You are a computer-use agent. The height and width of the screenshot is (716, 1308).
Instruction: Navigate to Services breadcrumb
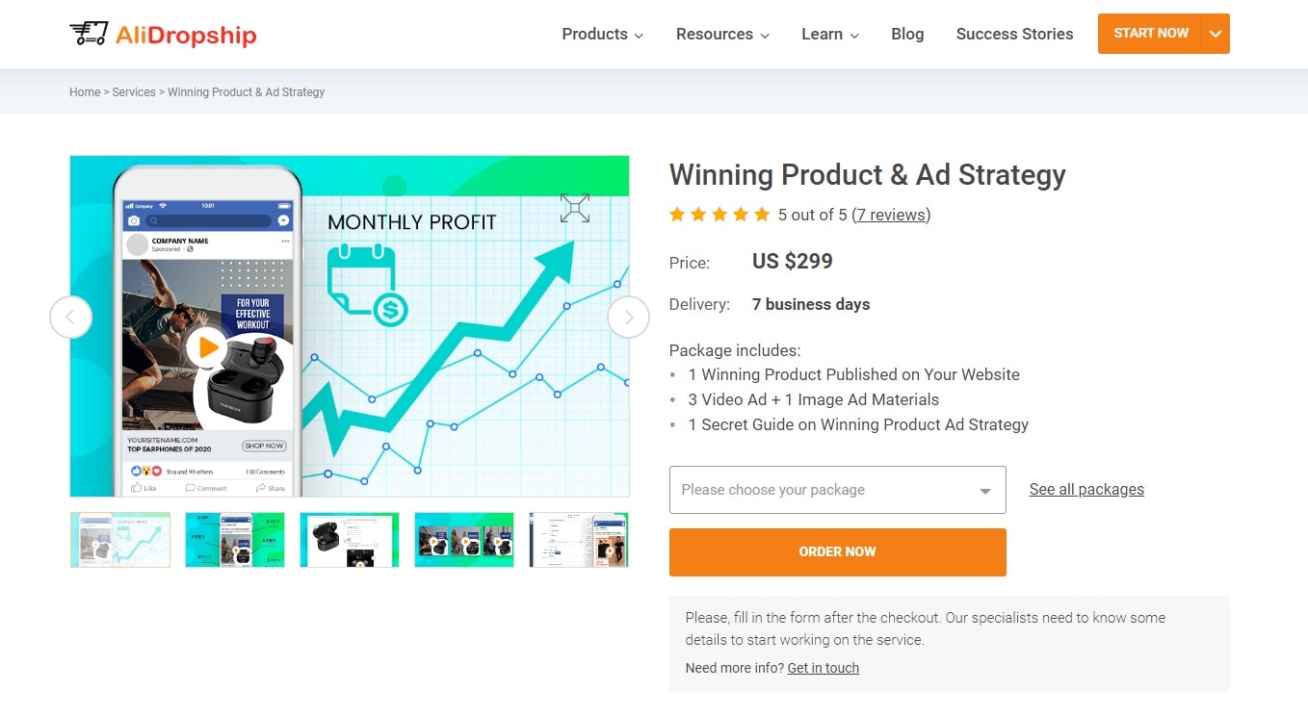[x=134, y=92]
